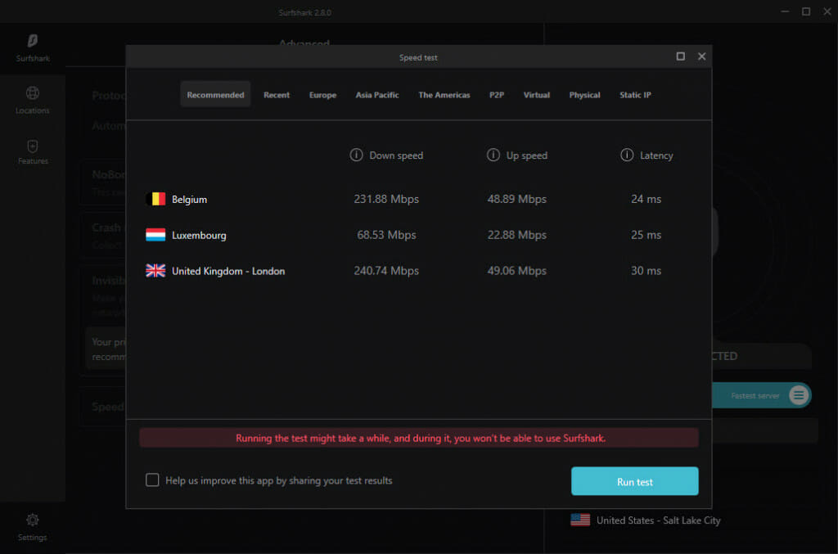
Task: Click the 24 ms latency value
Action: pos(646,200)
